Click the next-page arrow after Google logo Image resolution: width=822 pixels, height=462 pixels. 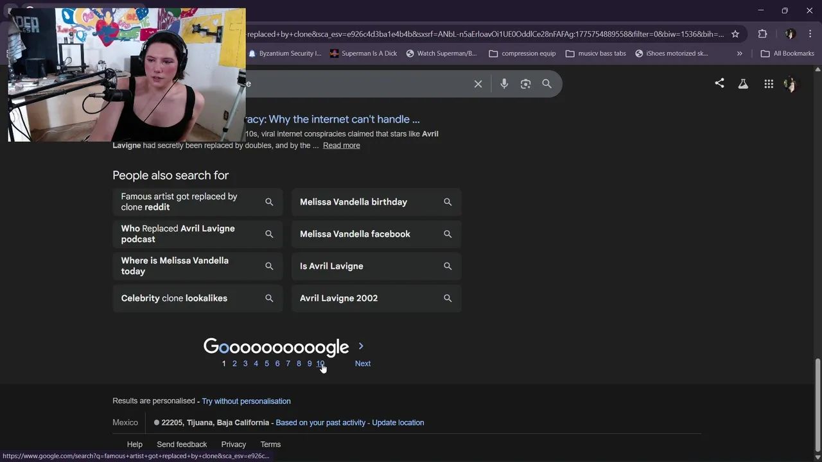pyautogui.click(x=361, y=346)
